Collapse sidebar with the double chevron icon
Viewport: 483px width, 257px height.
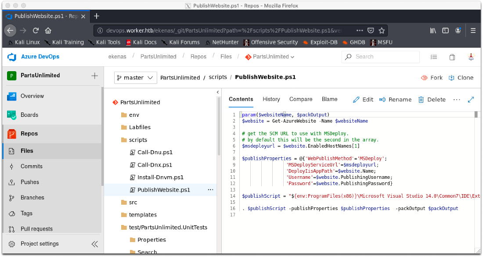94,244
